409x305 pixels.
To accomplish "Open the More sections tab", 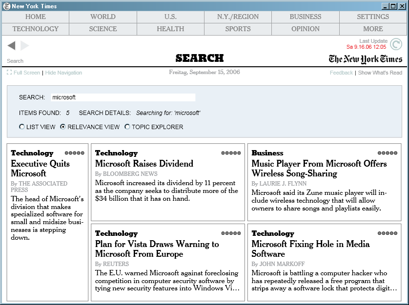I will (x=373, y=29).
